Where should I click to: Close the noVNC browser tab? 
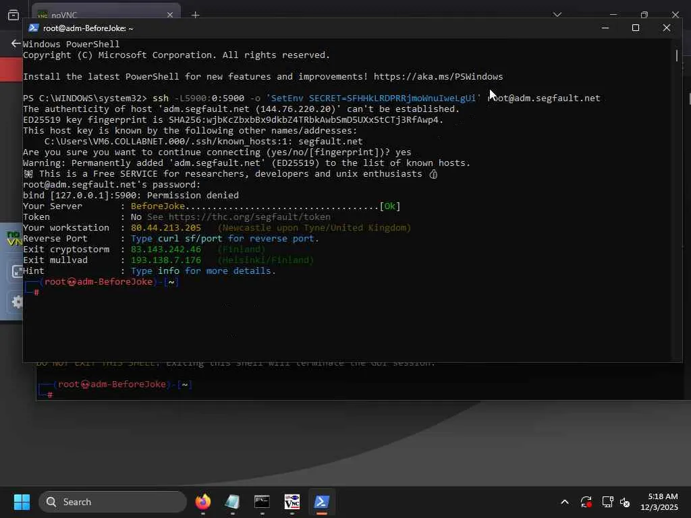click(169, 15)
